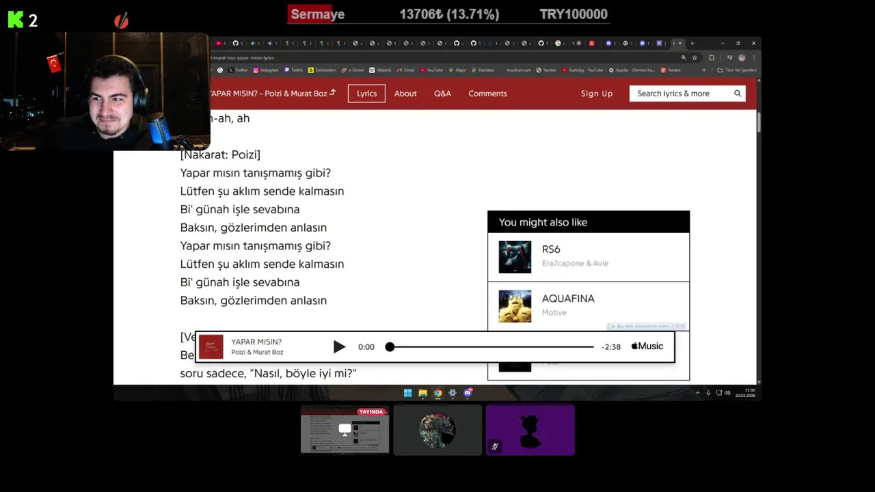Open the RS6 song recommendation
Viewport: 875px width, 492px height.
click(x=589, y=257)
